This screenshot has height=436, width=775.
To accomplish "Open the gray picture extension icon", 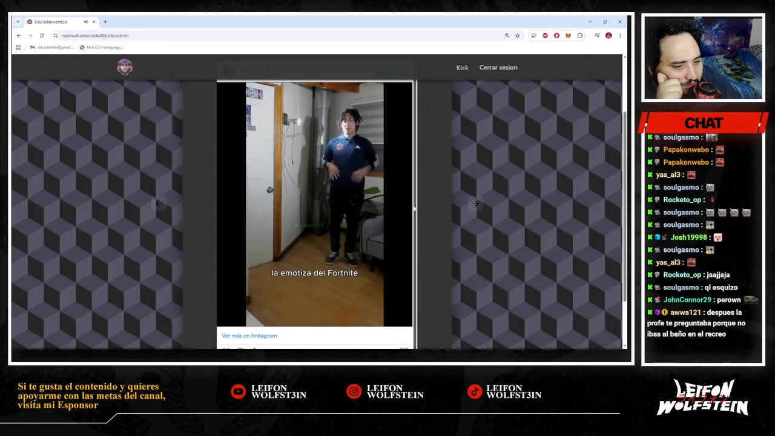I will click(533, 36).
